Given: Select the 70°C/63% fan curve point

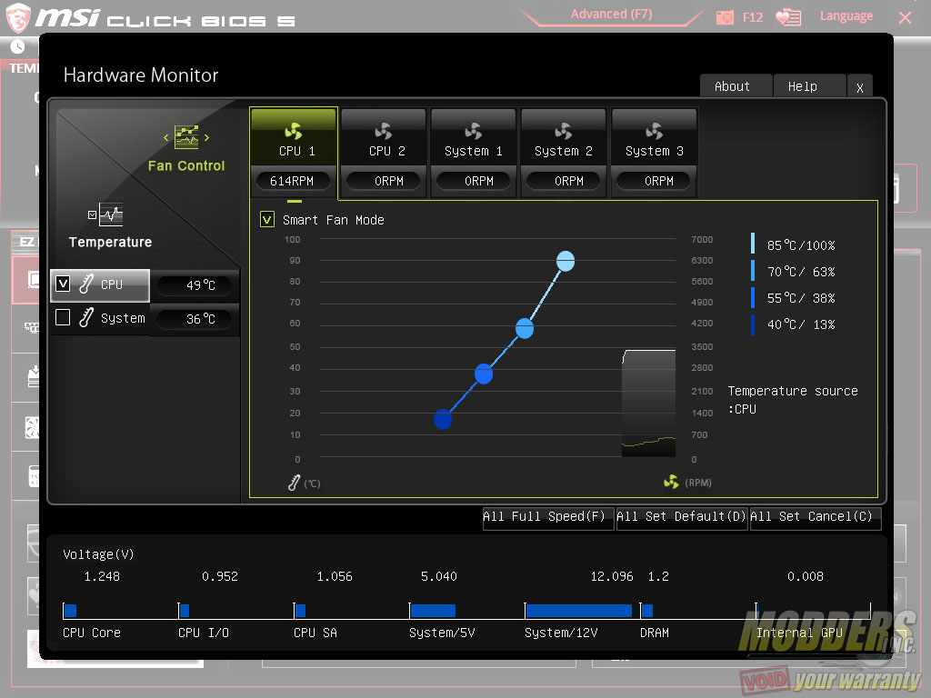Looking at the screenshot, I should pos(525,328).
